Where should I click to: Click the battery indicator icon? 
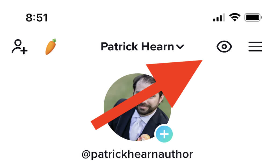click(x=253, y=17)
